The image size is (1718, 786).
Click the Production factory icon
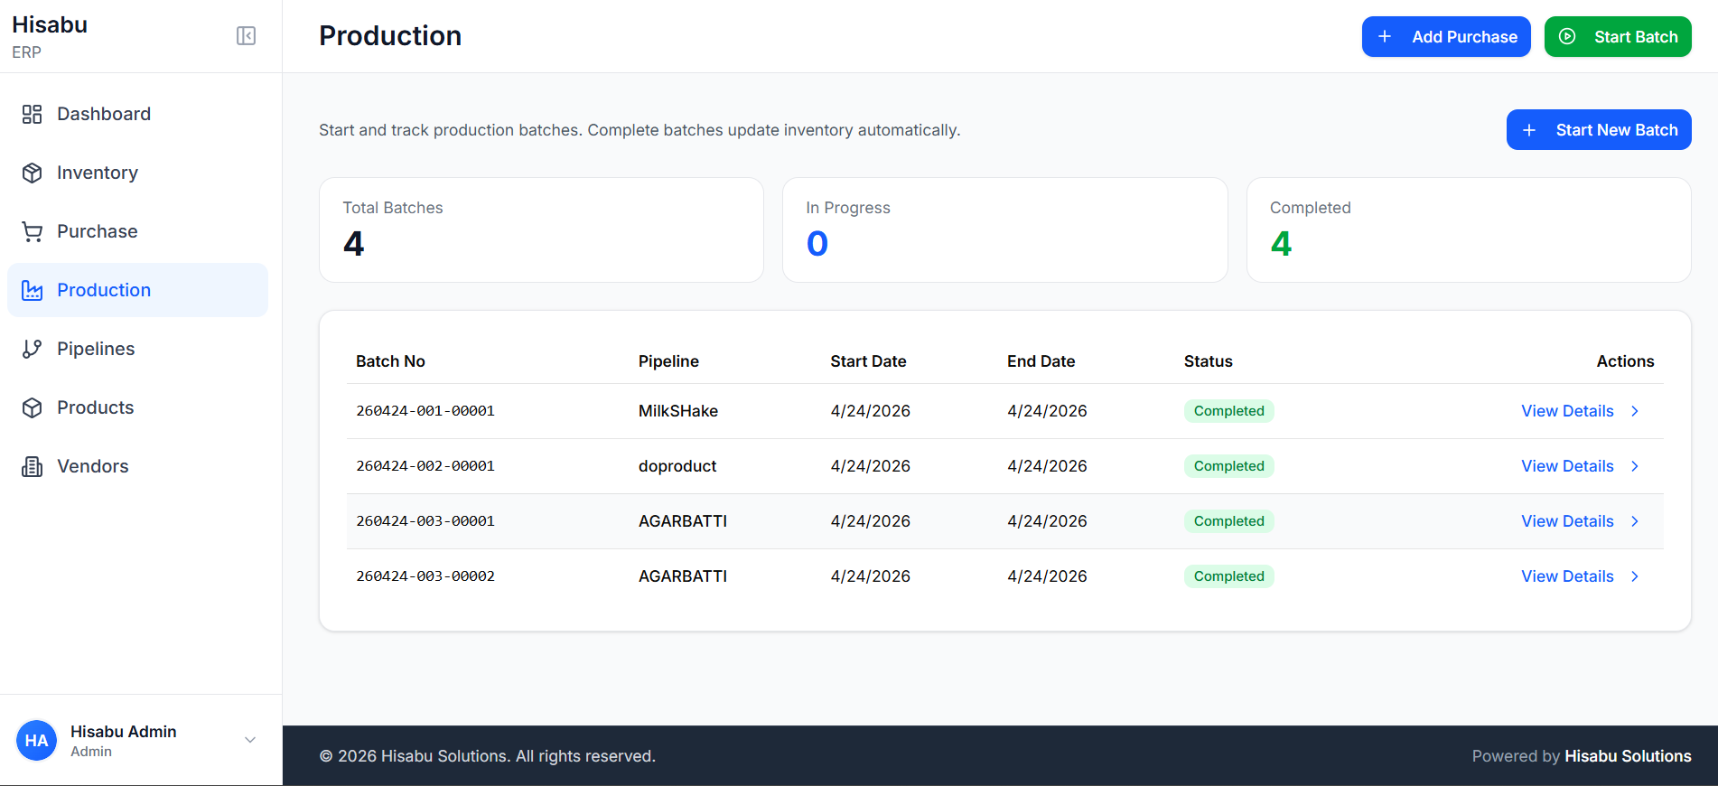[33, 290]
